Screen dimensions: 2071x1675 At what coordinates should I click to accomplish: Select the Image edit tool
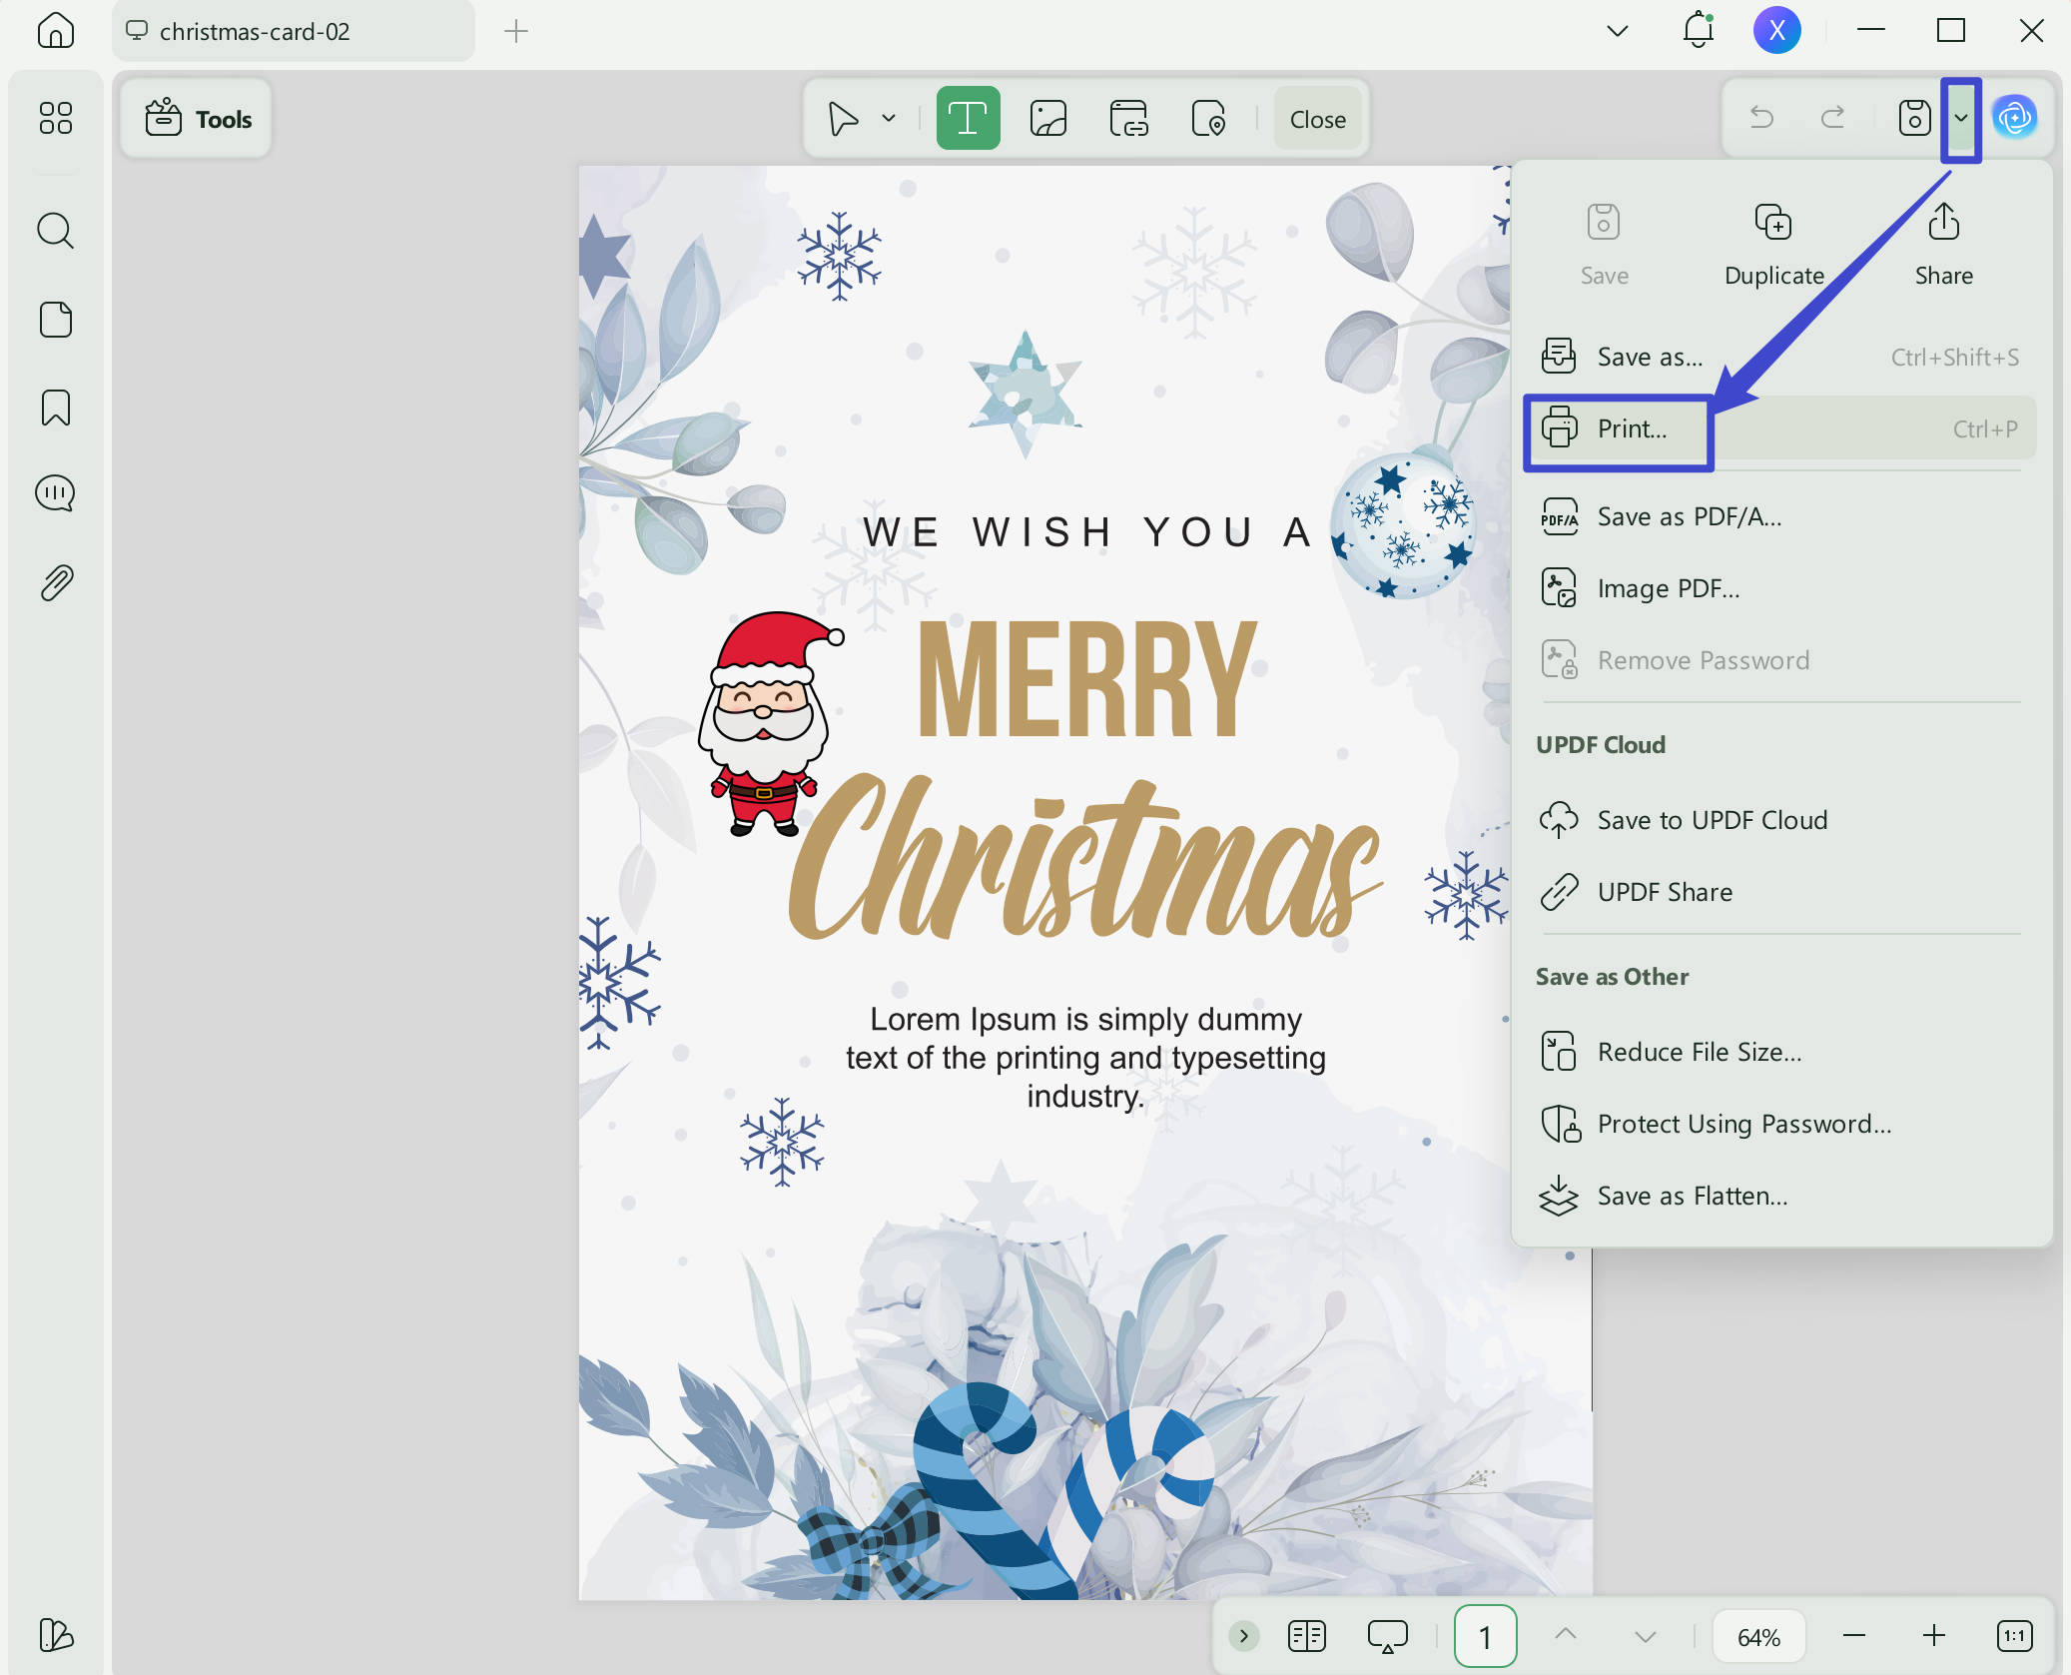click(1048, 119)
